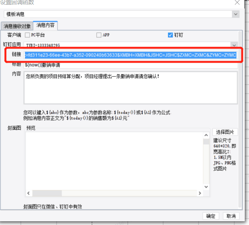Screen dimensions: 249x225
Task: Click the cover image 预览 area
Action: tap(114, 161)
